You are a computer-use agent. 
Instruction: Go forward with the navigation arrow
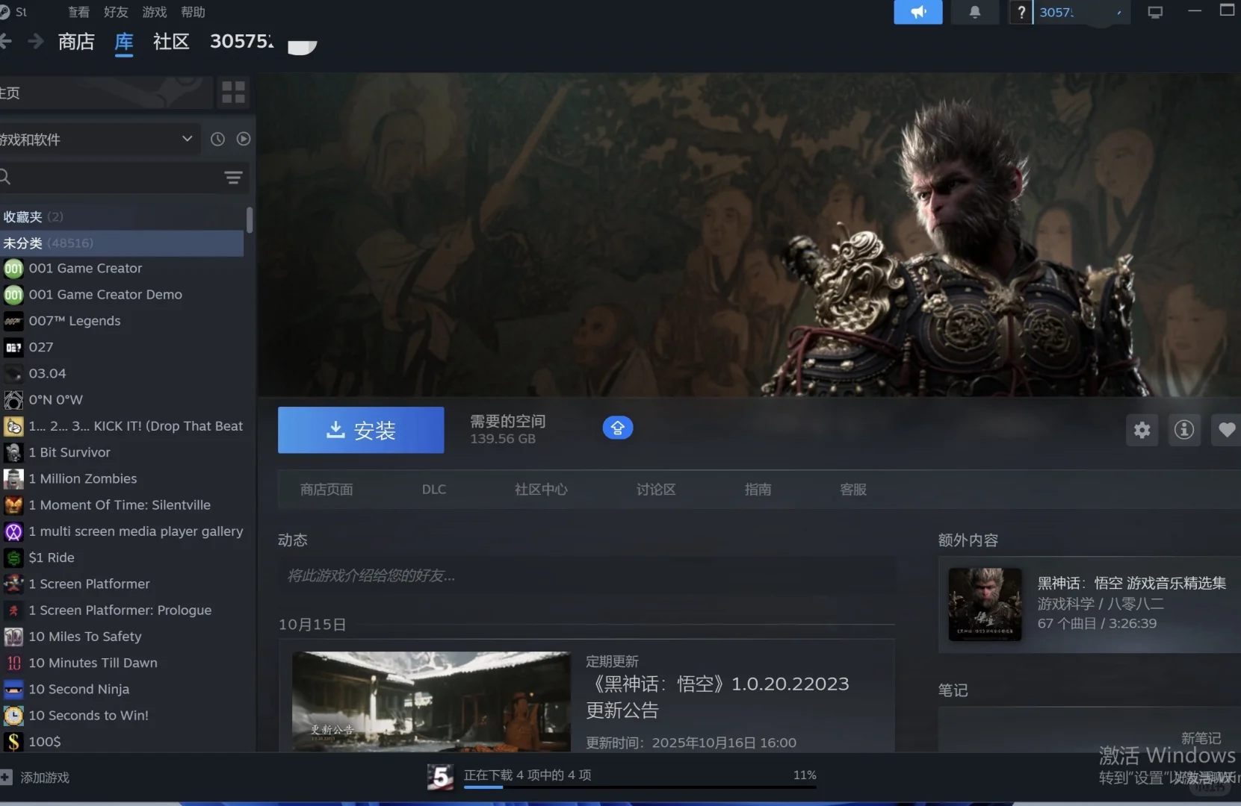click(35, 41)
